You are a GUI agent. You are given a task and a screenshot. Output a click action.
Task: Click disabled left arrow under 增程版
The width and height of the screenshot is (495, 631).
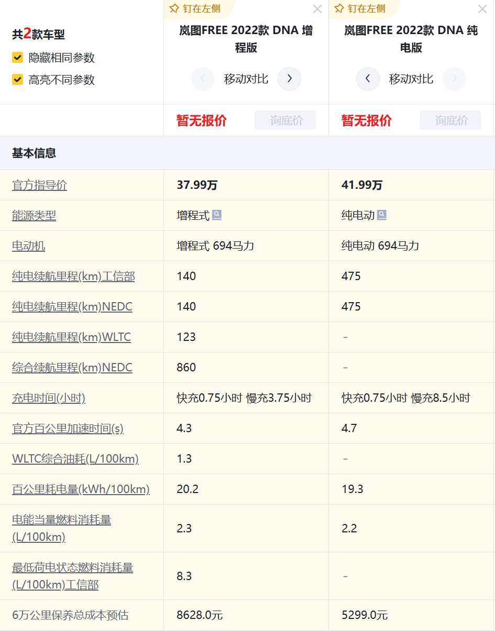tap(203, 79)
